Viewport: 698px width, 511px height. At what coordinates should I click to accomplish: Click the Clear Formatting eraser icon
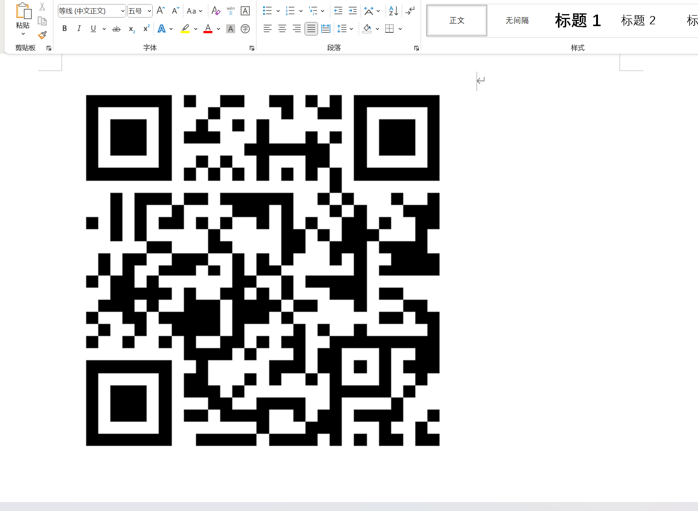click(216, 11)
